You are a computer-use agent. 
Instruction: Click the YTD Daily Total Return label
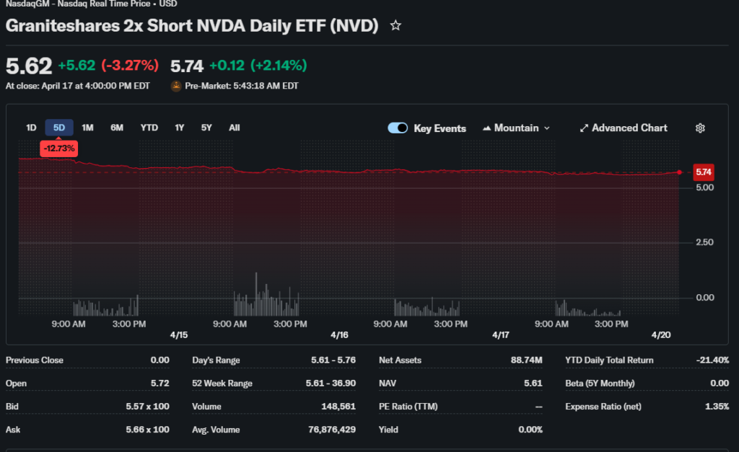click(609, 360)
